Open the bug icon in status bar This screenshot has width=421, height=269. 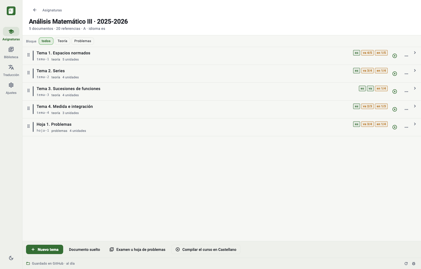(x=414, y=263)
